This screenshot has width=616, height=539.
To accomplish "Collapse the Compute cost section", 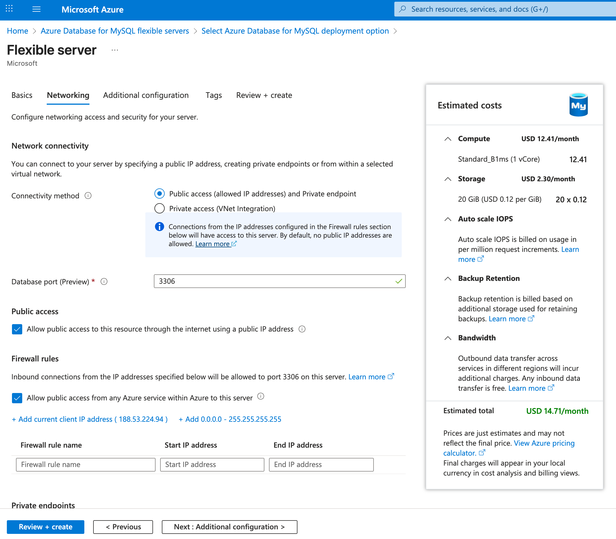I will tap(448, 139).
